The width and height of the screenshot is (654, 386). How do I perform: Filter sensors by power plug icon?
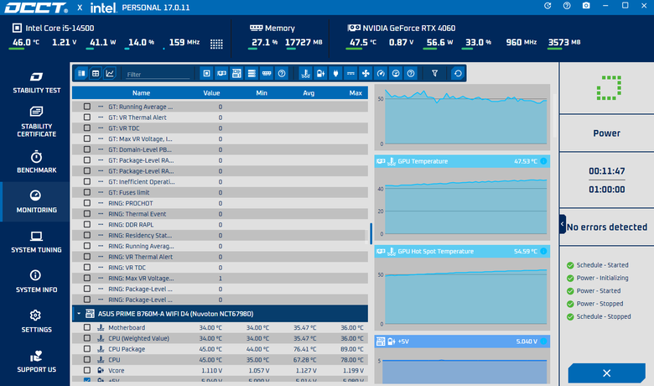click(x=335, y=74)
